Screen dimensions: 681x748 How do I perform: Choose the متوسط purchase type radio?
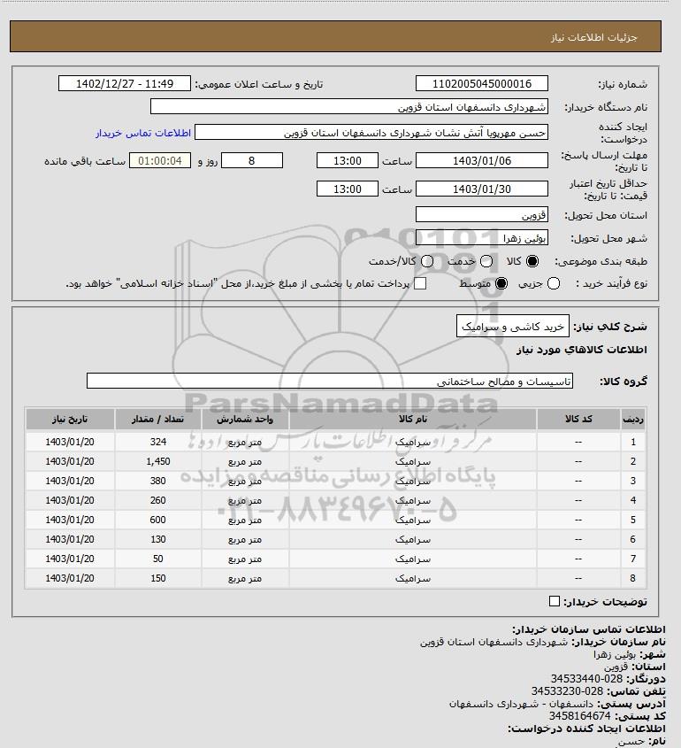tap(501, 283)
